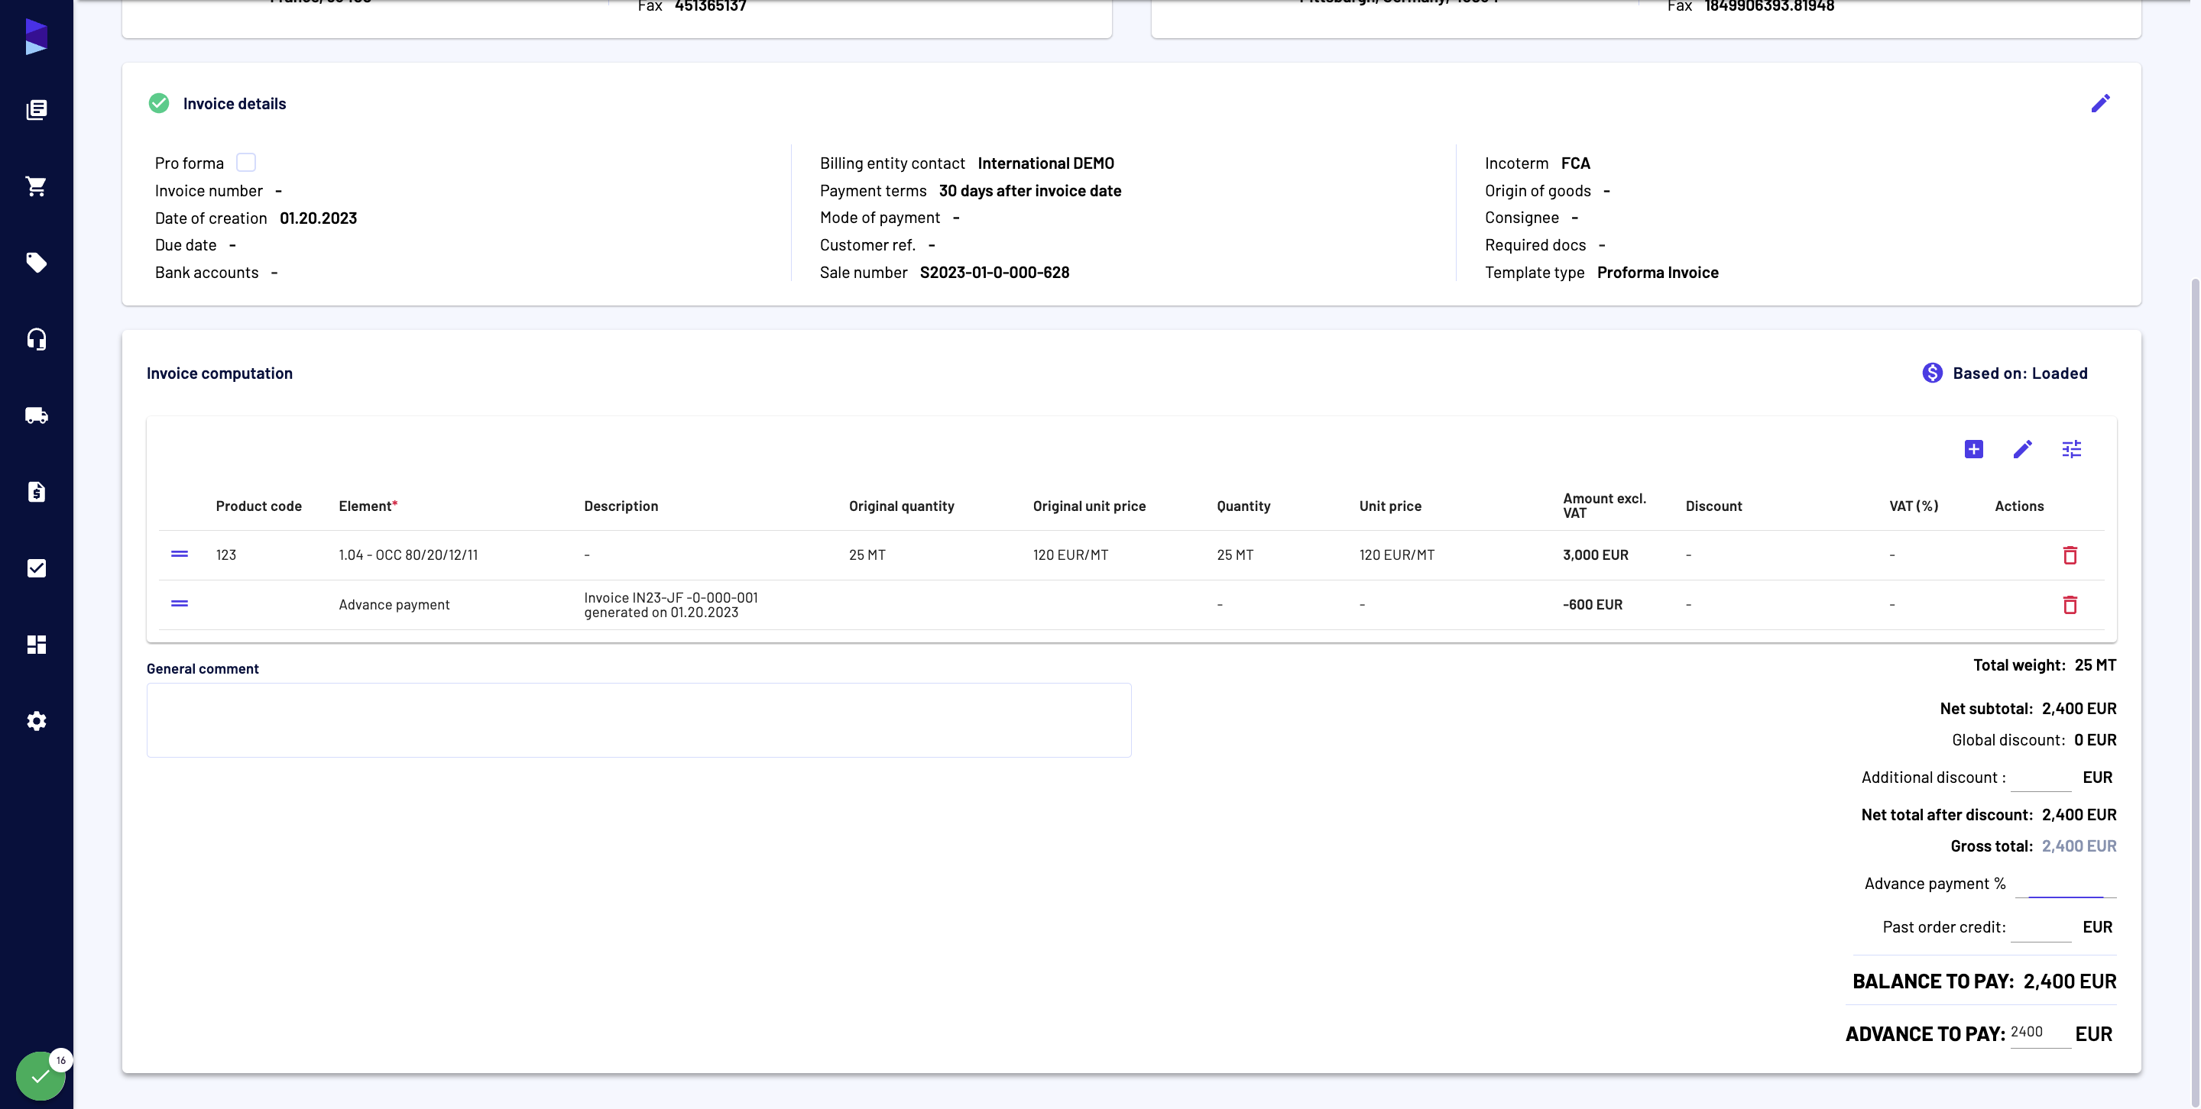The image size is (2201, 1109).
Task: Open the checkbox tasks sidebar icon
Action: (x=36, y=567)
